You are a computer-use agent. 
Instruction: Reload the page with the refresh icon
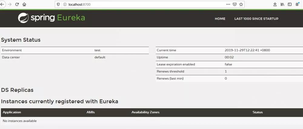point(17,5)
